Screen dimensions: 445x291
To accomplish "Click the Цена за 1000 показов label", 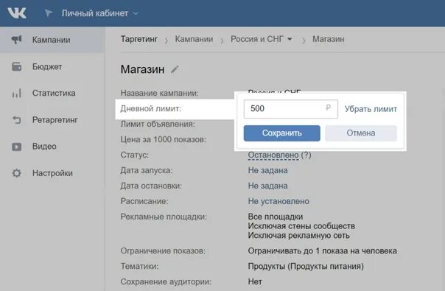I will (163, 139).
